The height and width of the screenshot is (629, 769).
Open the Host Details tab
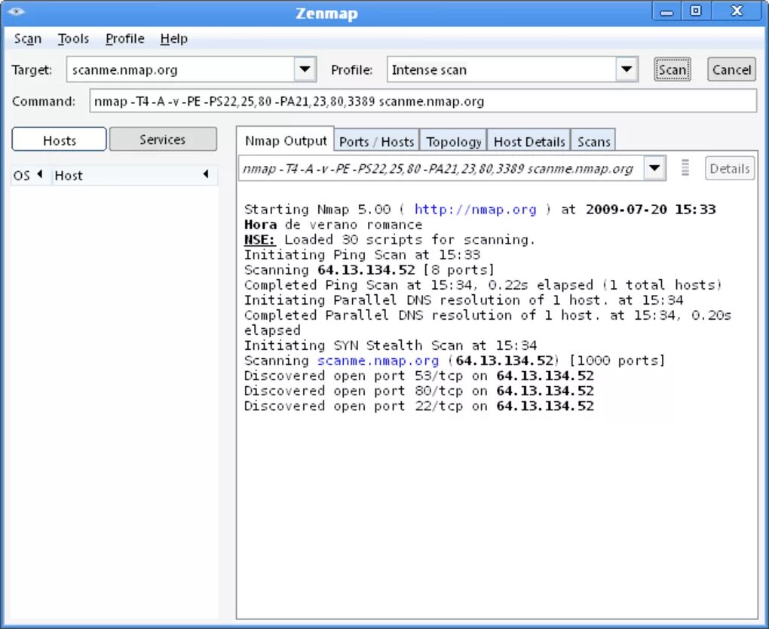click(x=528, y=141)
